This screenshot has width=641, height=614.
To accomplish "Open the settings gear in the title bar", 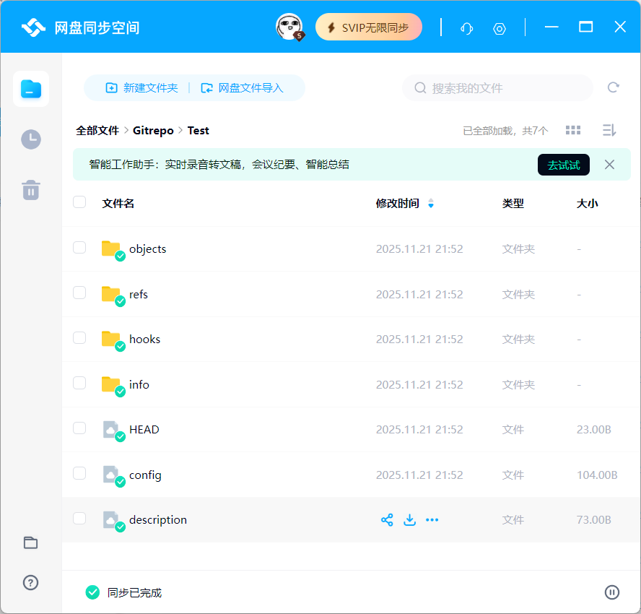I will click(500, 28).
